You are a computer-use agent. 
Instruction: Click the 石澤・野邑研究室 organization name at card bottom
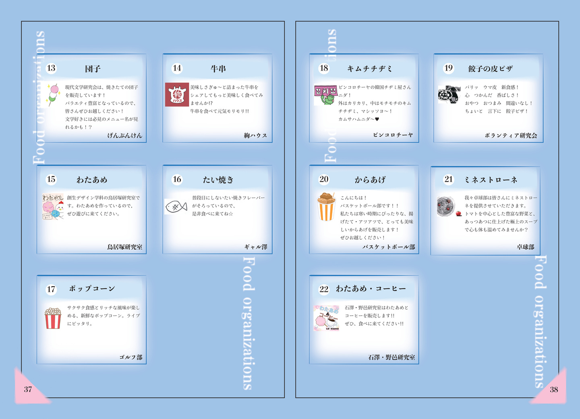pos(391,357)
